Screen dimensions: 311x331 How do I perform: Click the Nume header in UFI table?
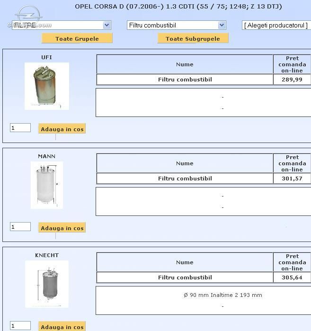(x=185, y=64)
